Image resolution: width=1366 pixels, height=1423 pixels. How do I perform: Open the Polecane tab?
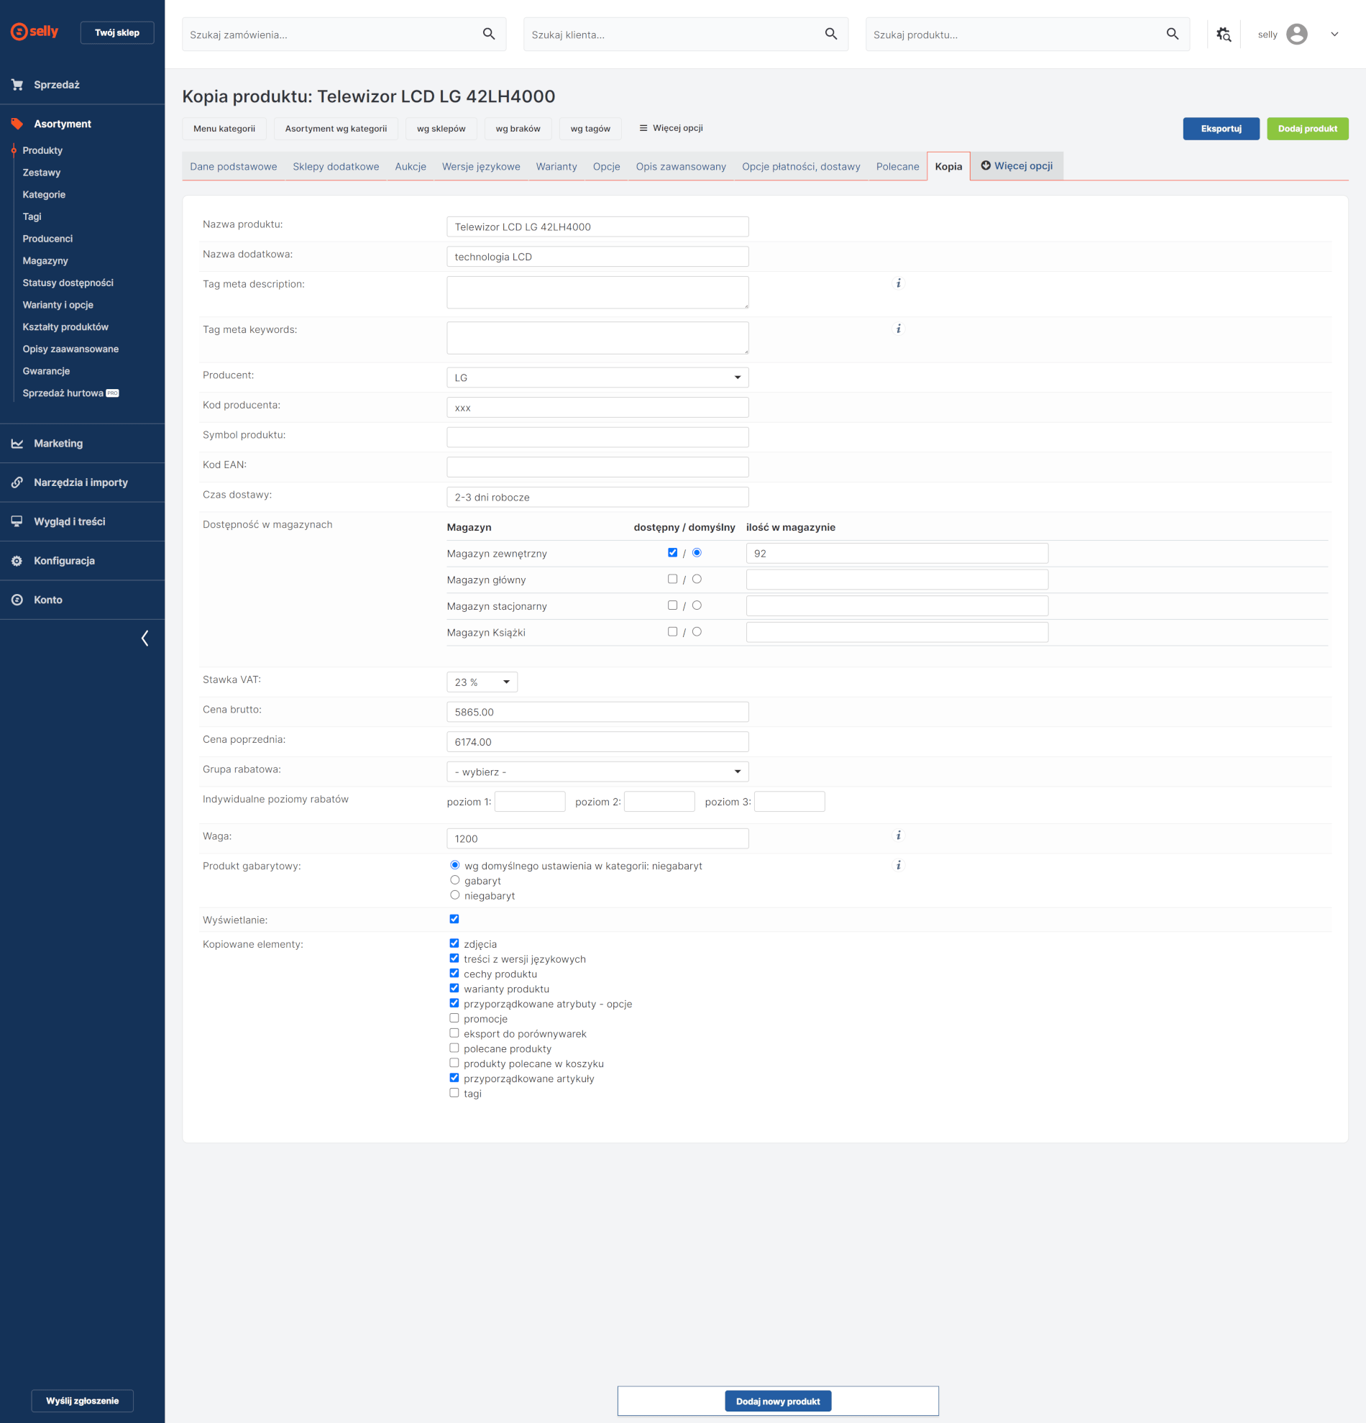point(898,166)
